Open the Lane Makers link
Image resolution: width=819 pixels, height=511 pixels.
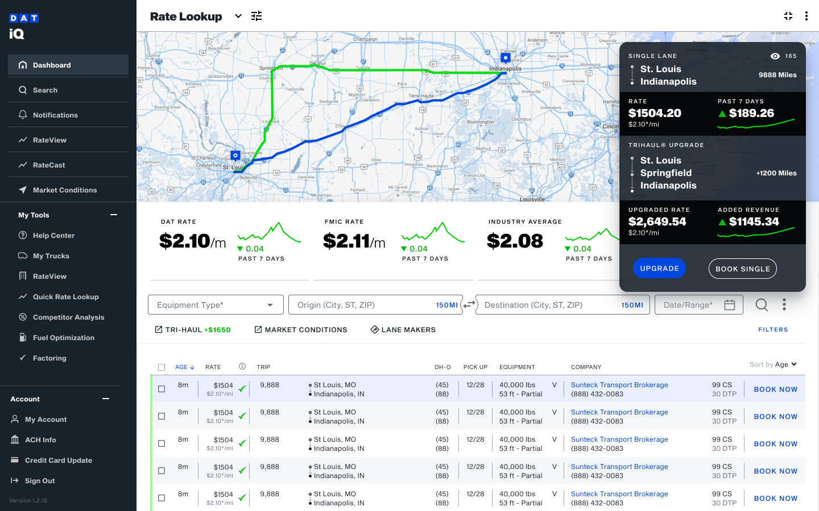pos(403,330)
